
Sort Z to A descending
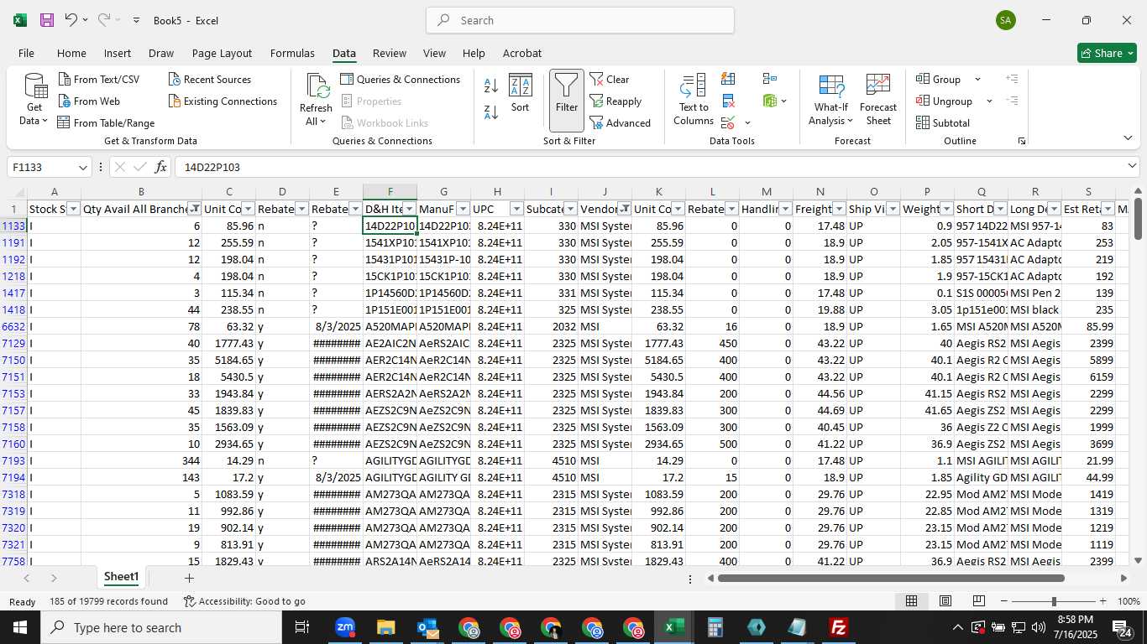pyautogui.click(x=491, y=112)
